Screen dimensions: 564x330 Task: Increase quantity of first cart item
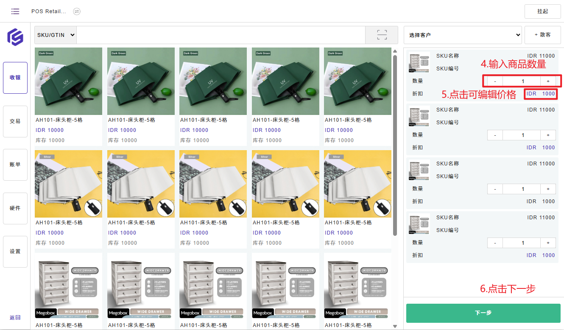[548, 81]
